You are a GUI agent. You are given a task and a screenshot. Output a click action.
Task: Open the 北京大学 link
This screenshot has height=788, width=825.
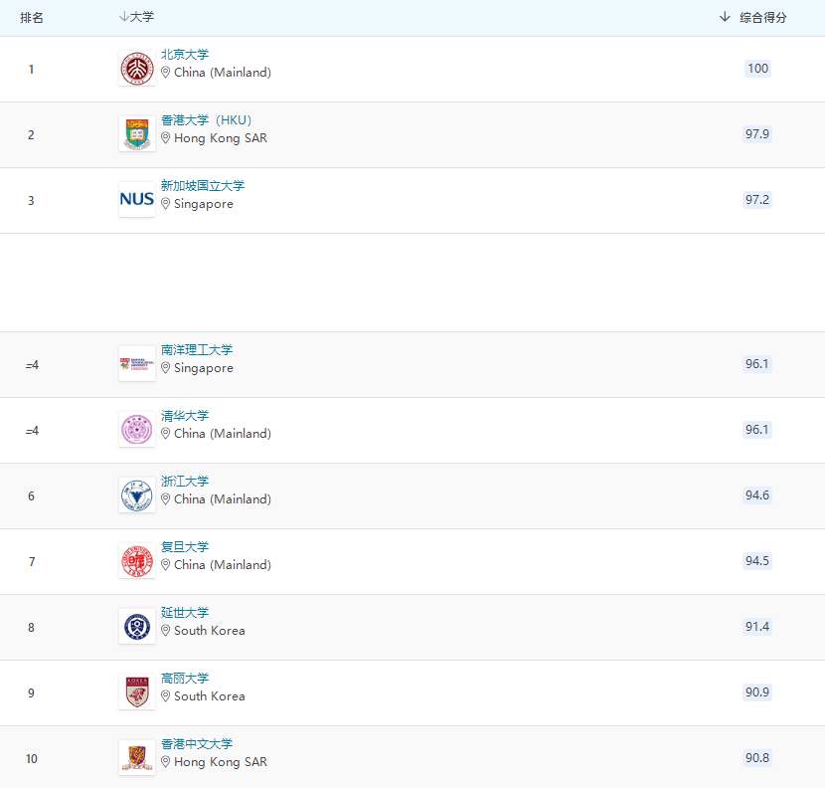(185, 55)
